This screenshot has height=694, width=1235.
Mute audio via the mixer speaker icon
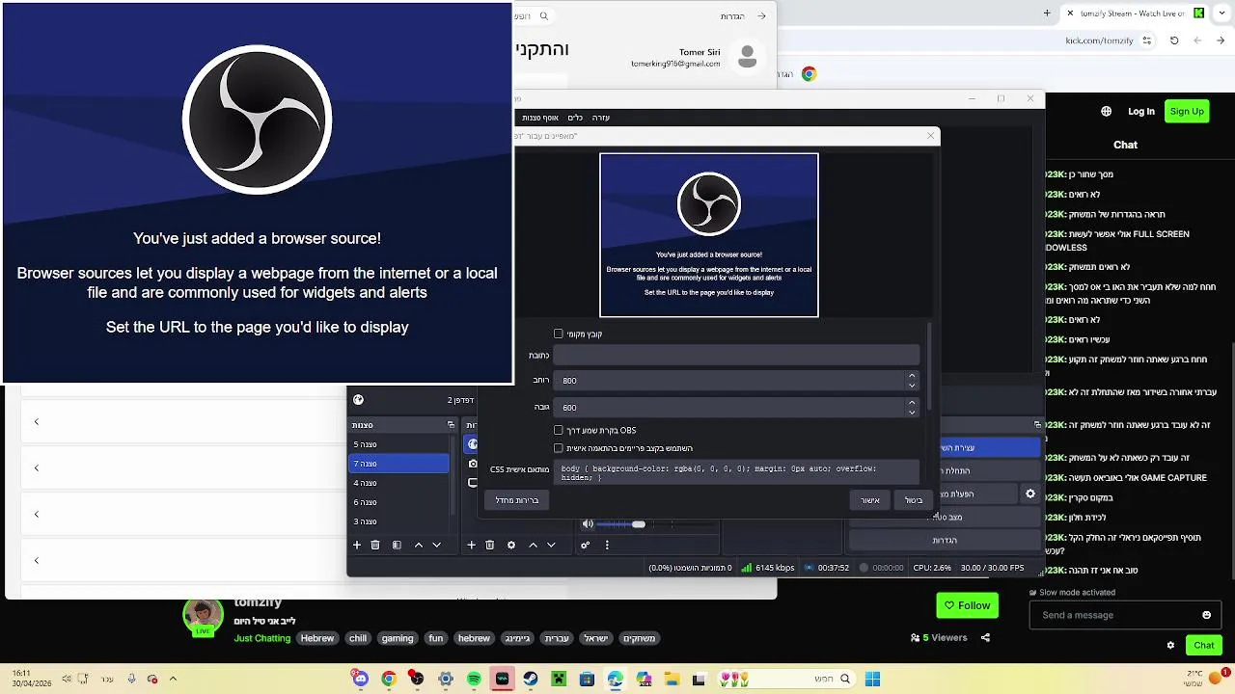pos(588,524)
